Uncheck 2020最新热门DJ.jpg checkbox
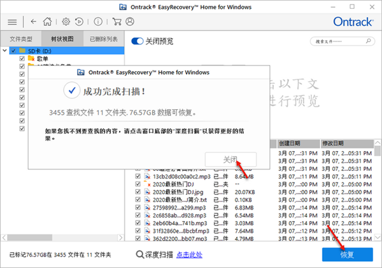This screenshot has height=268, width=382. click(x=138, y=192)
